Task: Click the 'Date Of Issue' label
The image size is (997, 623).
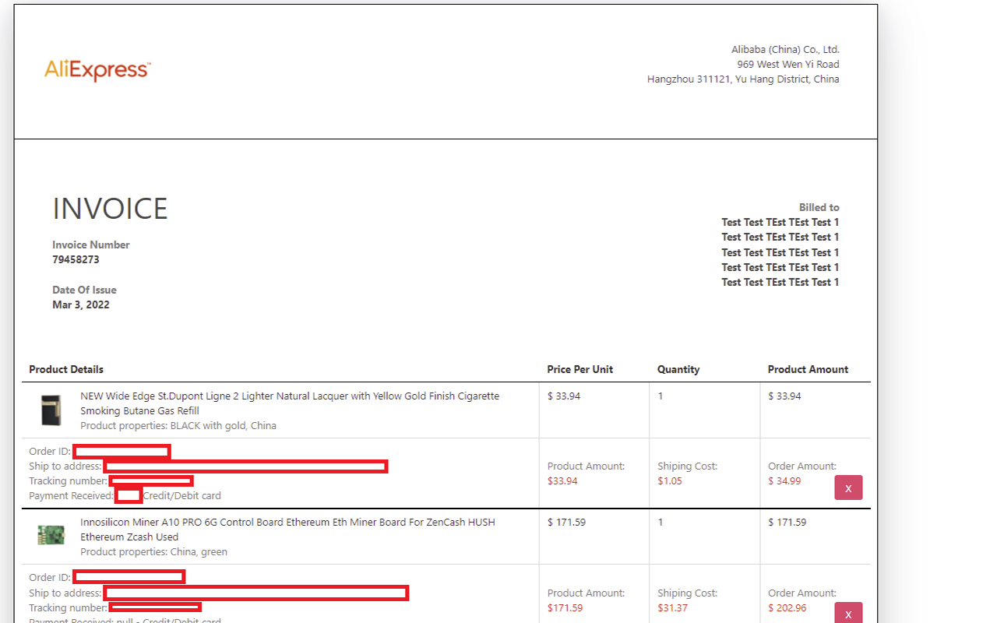Action: [84, 290]
